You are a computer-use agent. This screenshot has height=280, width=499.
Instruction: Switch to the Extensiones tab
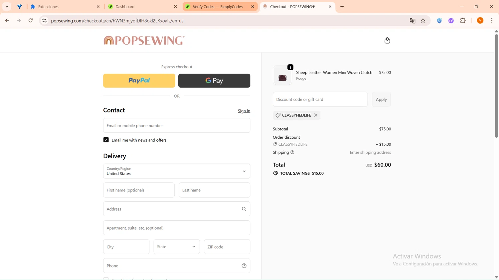coord(65,7)
